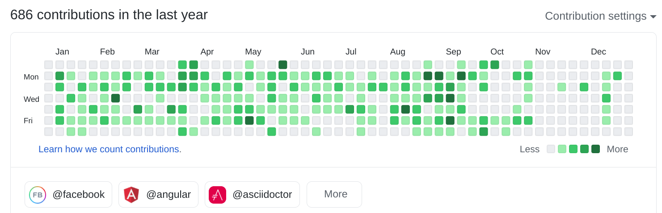
Task: Click the Facebook organization logo
Action: (38, 195)
